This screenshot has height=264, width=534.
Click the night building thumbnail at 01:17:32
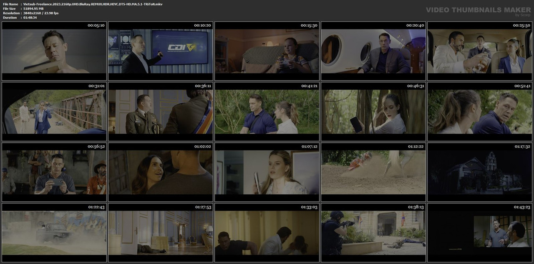click(480, 172)
